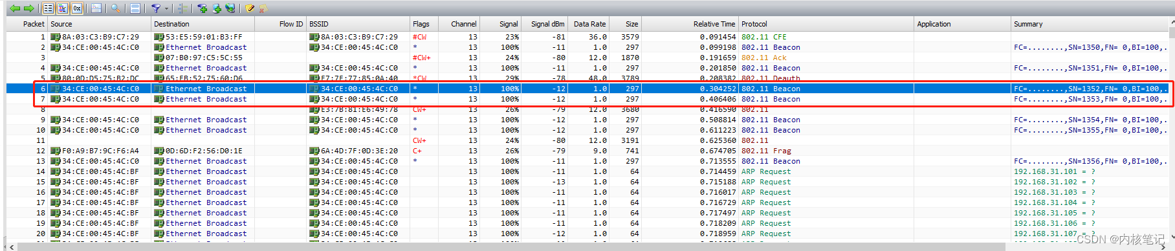Click the 802.11 Frag protocol cell
Viewport: 1175px width, 251px height.
766,151
